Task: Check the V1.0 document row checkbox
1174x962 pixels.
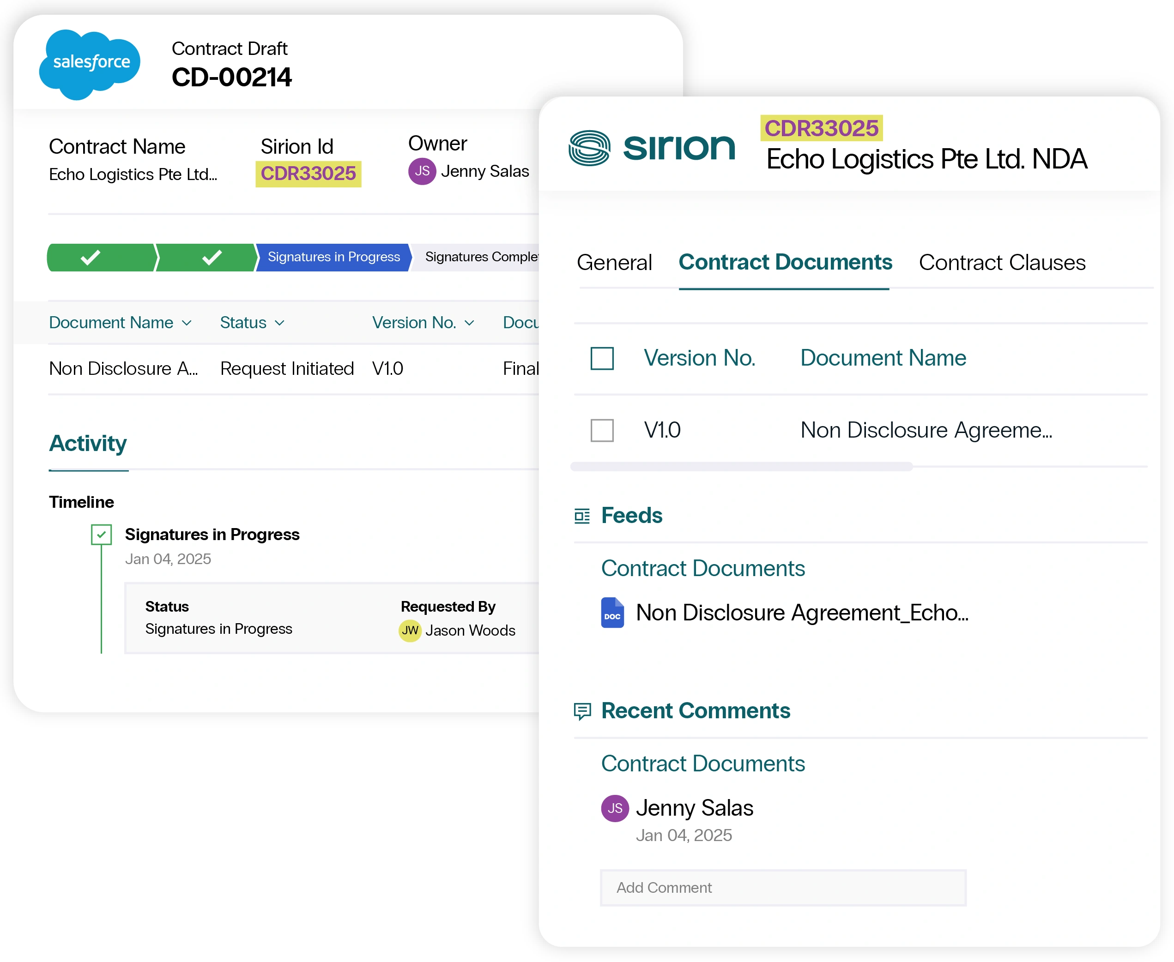Action: (x=602, y=430)
